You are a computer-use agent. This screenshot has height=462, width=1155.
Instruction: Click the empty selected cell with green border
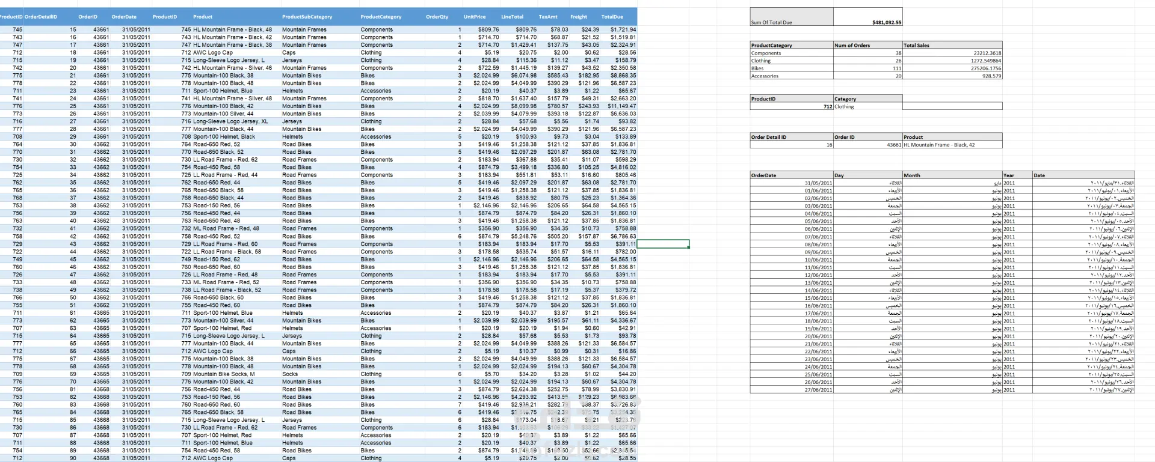[663, 244]
